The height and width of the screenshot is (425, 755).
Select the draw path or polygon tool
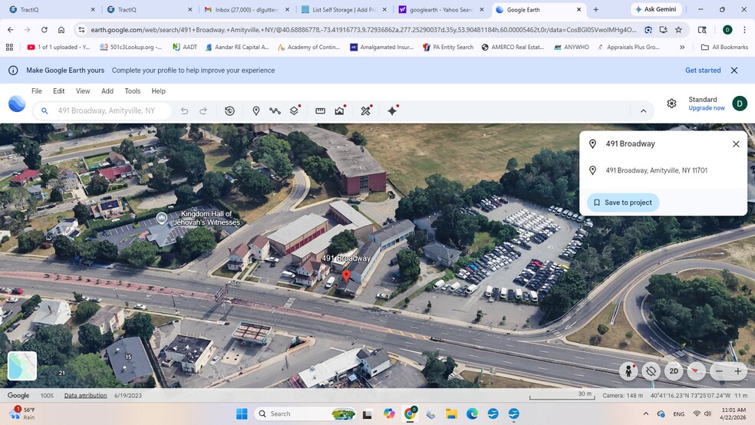[x=275, y=110]
